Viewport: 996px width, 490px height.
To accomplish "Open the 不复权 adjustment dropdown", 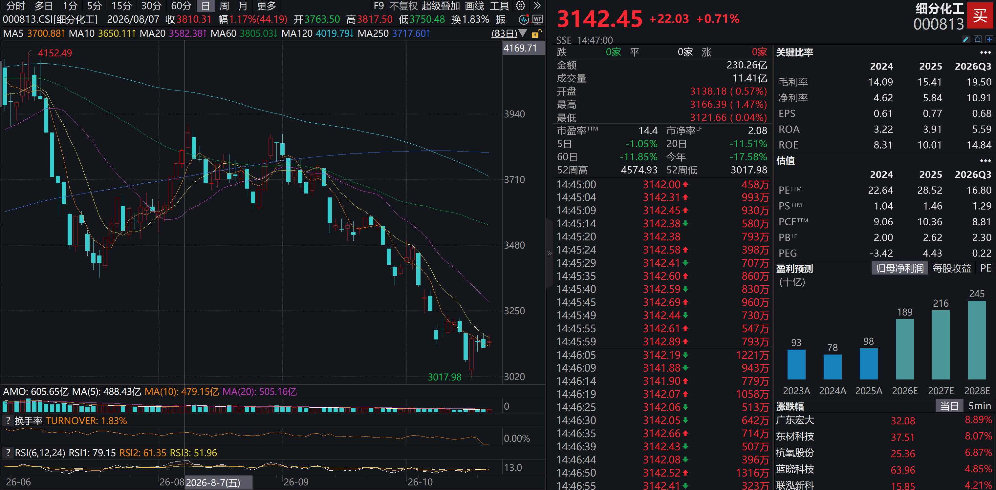I will tap(403, 6).
